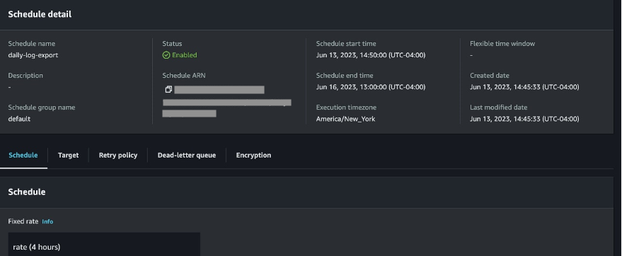
Task: Click the default schedule group name
Action: point(19,119)
